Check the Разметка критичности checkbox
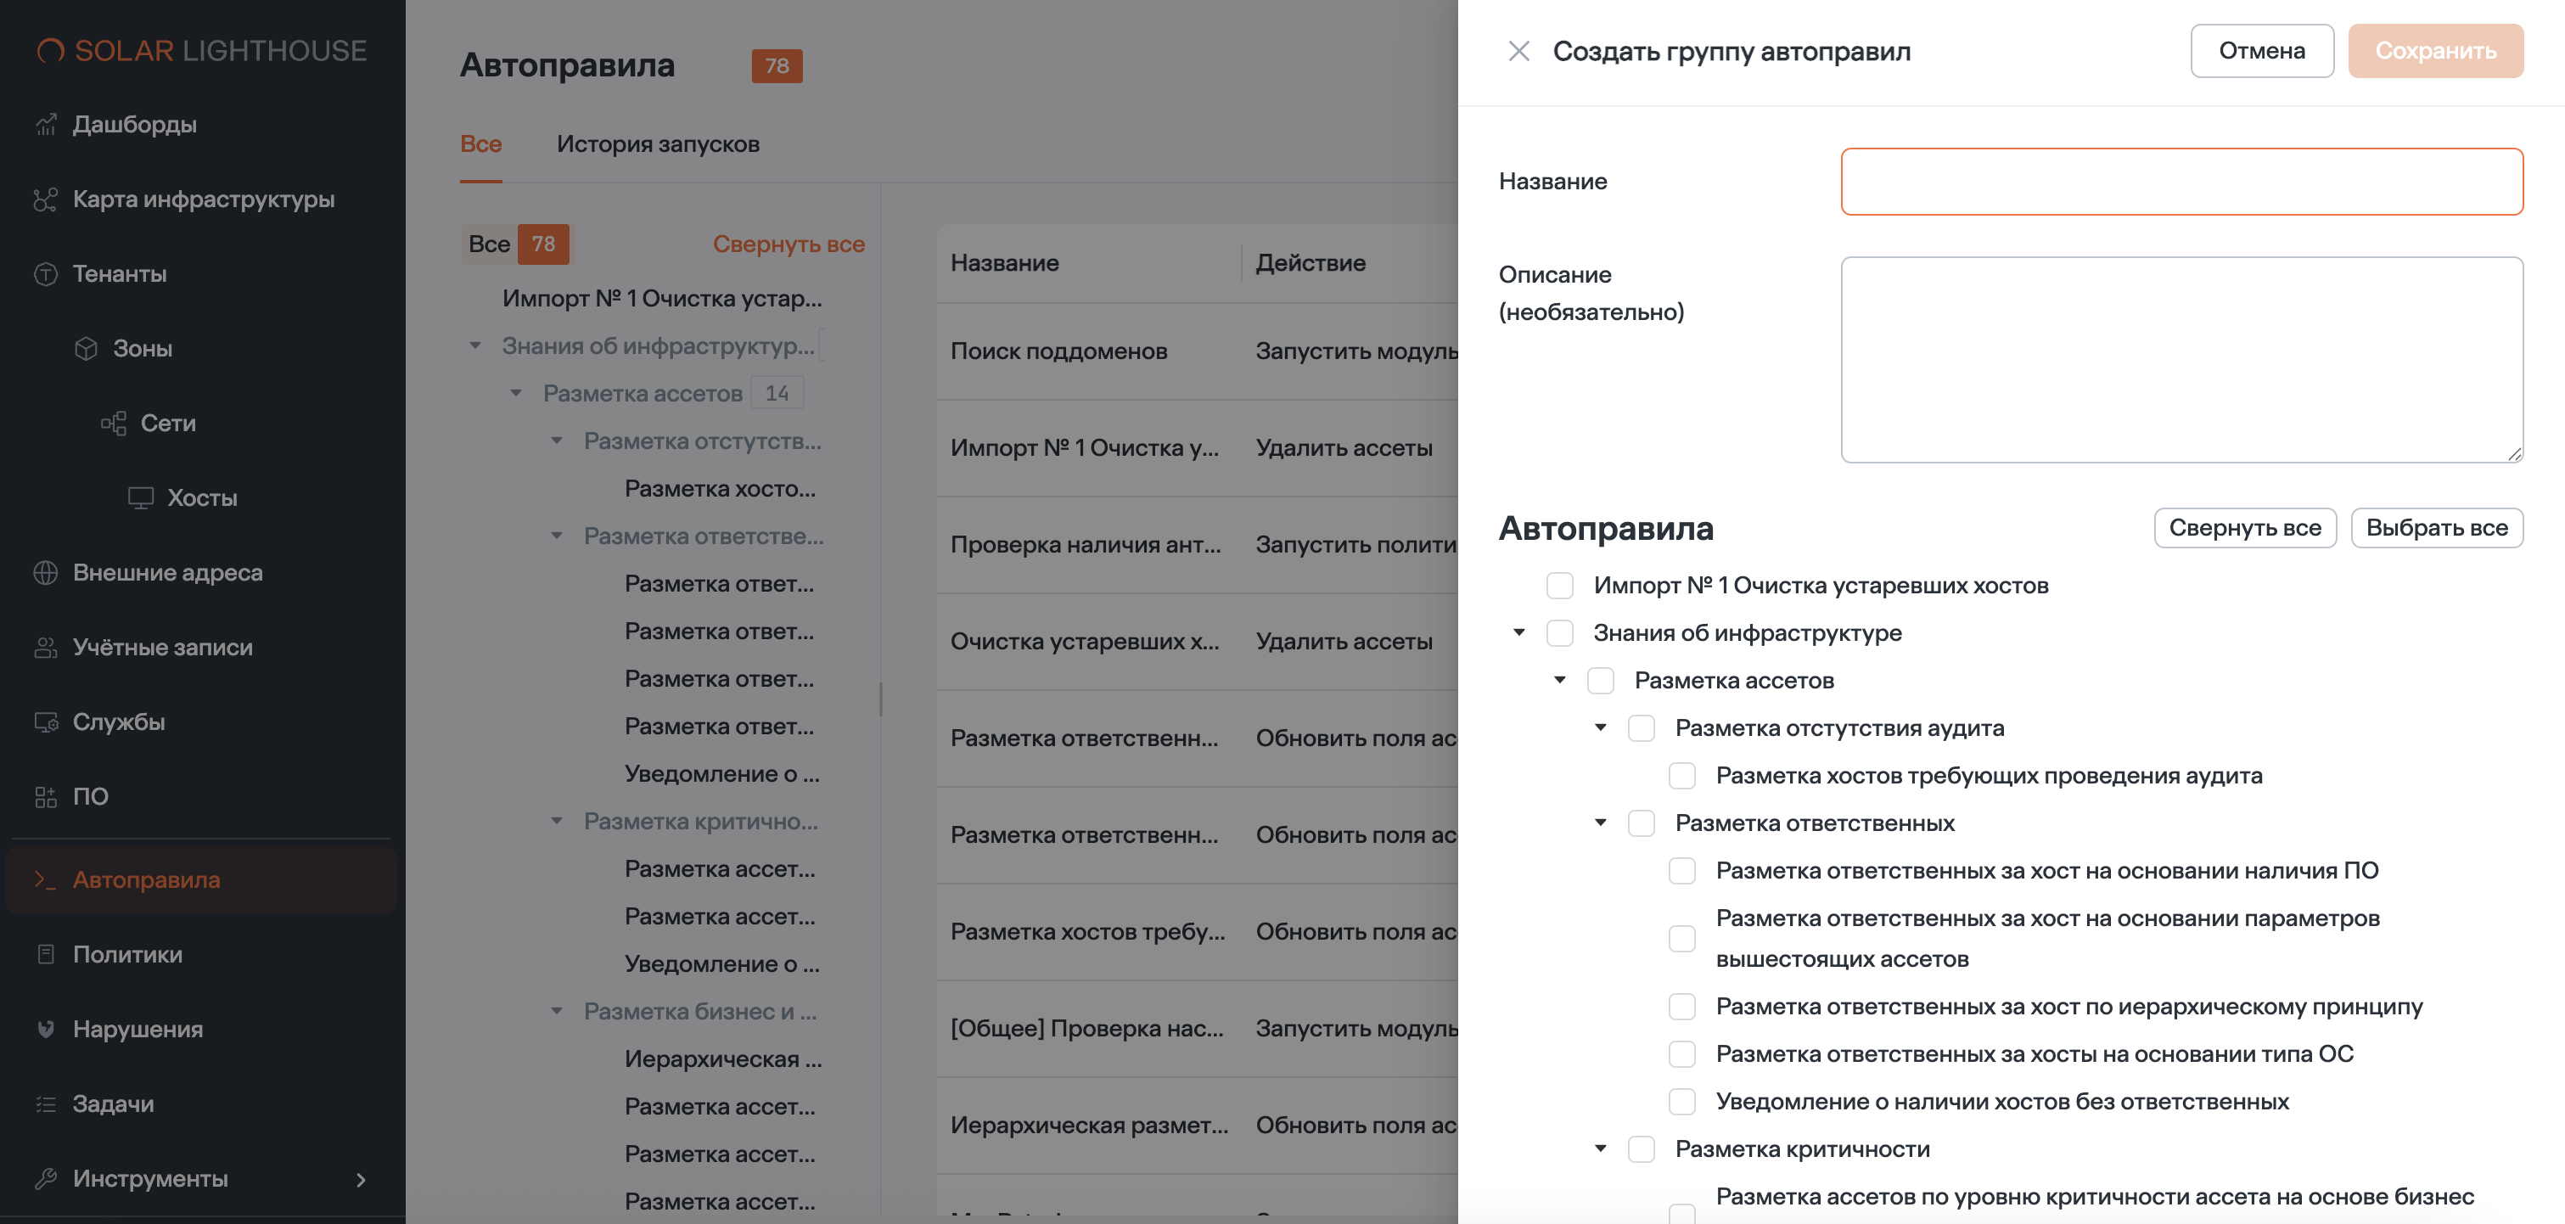 1642,1149
